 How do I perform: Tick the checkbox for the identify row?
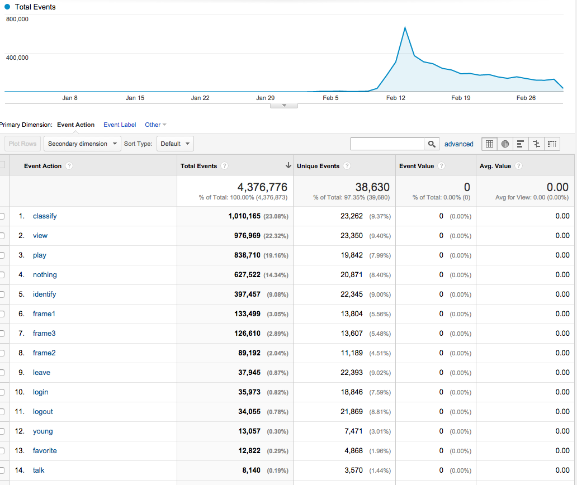click(2, 294)
